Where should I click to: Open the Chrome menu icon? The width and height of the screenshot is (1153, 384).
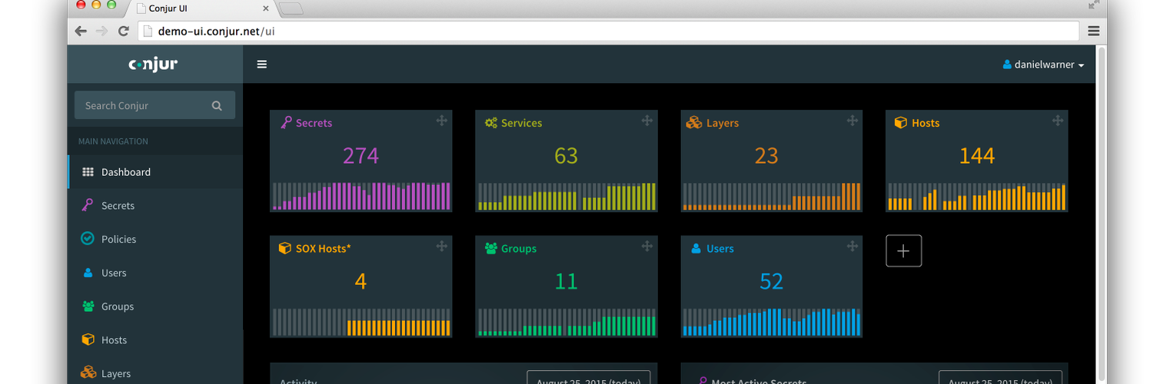(x=1093, y=31)
